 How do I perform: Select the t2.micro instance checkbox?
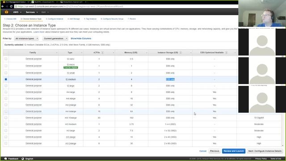6,66
